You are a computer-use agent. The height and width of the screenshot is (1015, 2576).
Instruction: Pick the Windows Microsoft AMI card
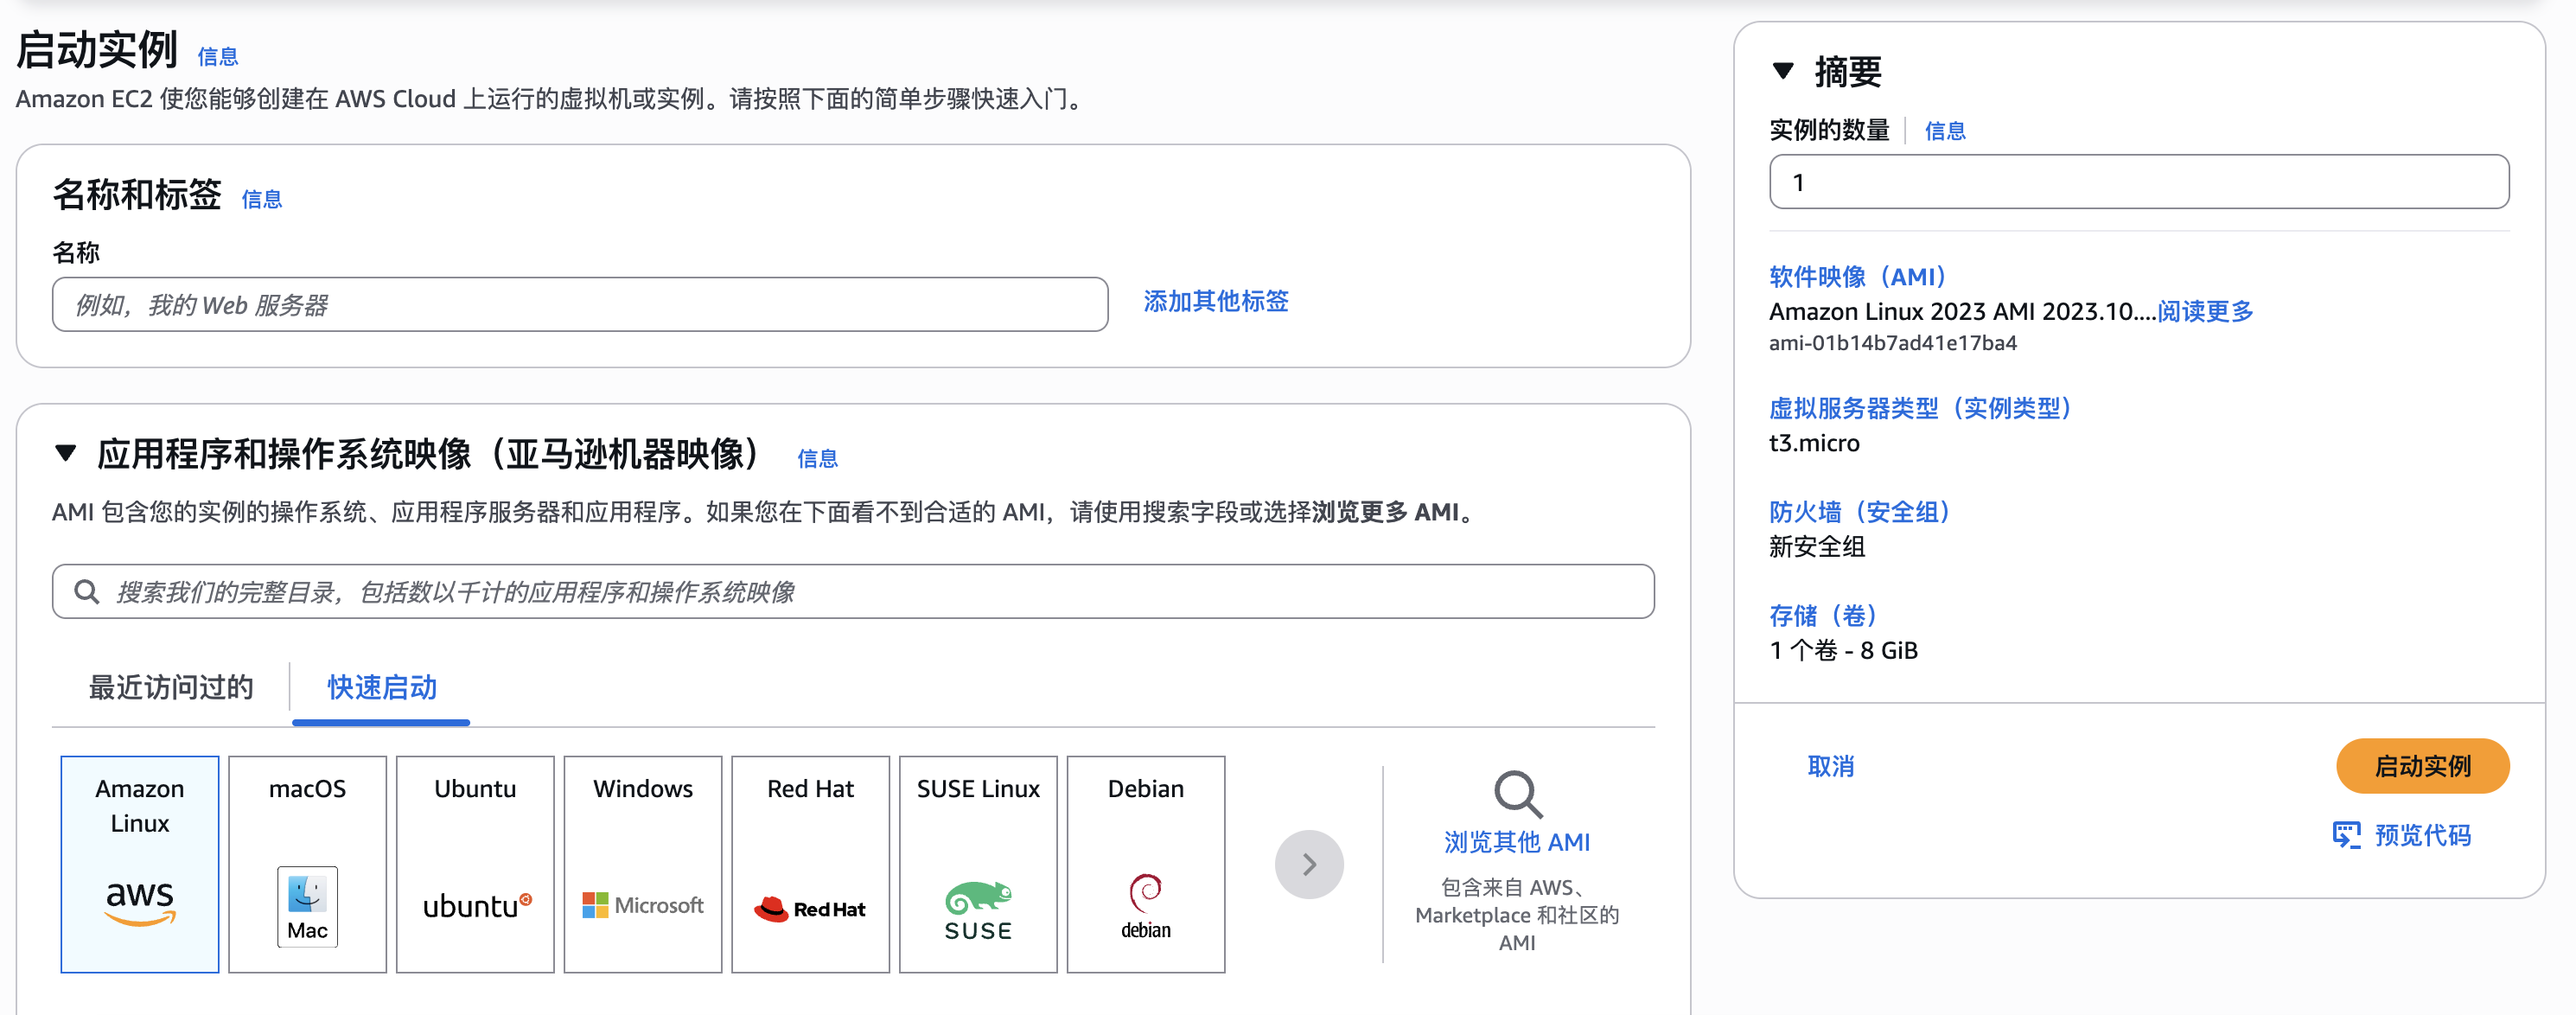point(643,864)
